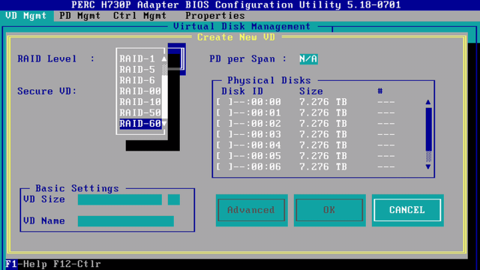Check the box for disk 00:04
Screen dimensions: 480x270
click(x=224, y=145)
